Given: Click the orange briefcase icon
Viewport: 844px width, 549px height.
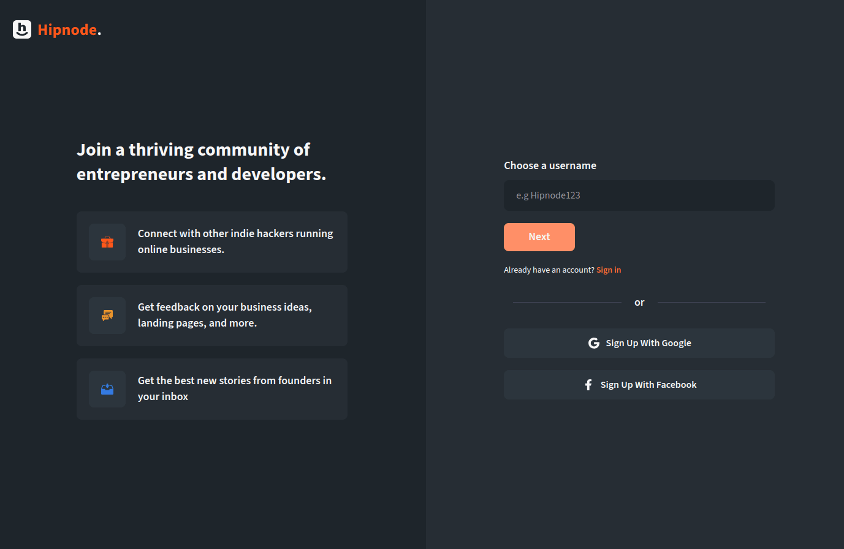Looking at the screenshot, I should pyautogui.click(x=107, y=242).
